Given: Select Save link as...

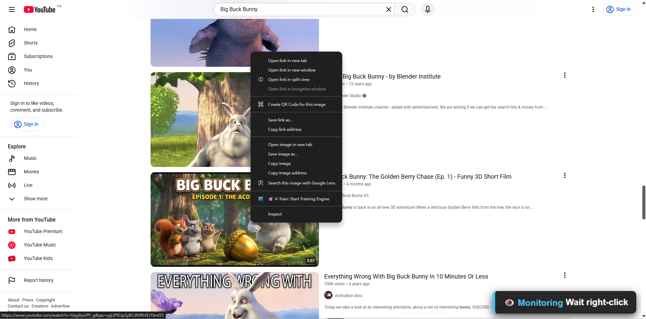Looking at the screenshot, I should pos(296,120).
